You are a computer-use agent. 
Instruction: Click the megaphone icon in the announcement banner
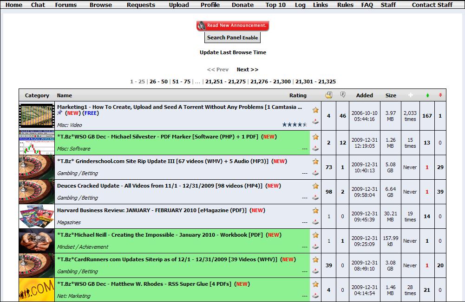click(x=202, y=26)
